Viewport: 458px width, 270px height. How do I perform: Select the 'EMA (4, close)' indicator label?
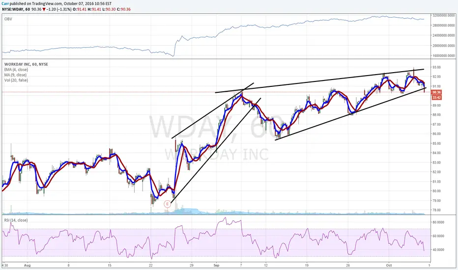tap(16, 70)
